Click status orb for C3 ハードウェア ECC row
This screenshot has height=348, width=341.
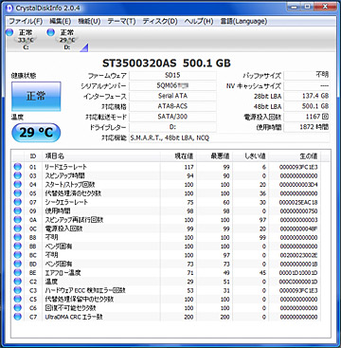pos(18,290)
